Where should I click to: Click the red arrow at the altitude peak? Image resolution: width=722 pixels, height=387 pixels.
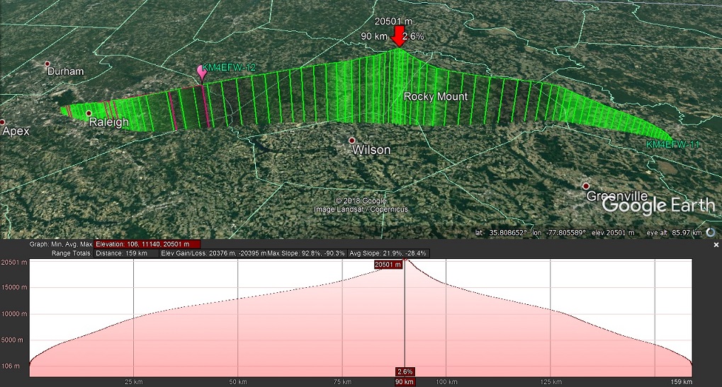point(399,37)
